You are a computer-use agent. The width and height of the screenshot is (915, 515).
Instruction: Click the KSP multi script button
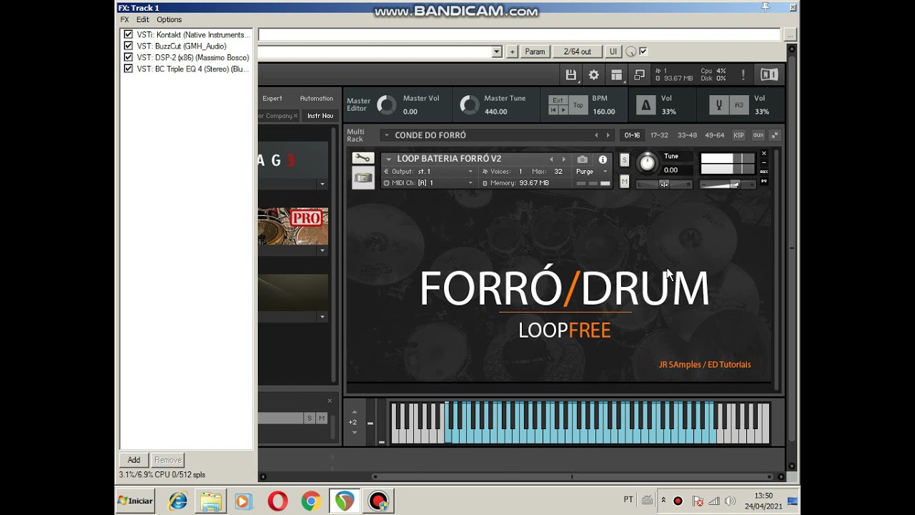[738, 135]
